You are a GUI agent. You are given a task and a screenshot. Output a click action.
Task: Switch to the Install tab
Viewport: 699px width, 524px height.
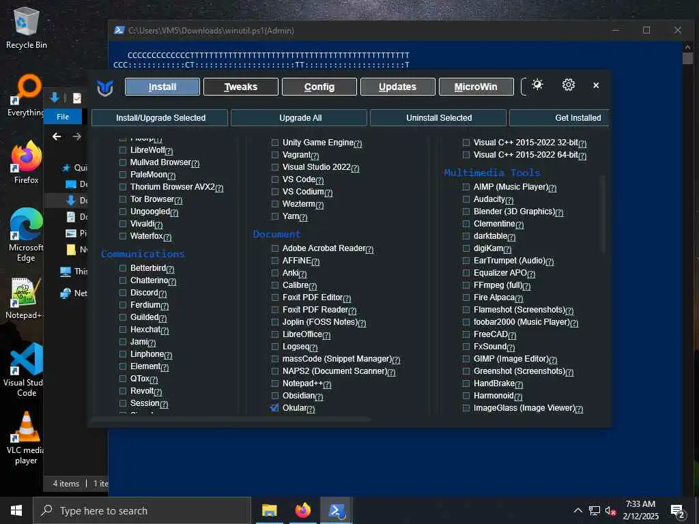(162, 87)
